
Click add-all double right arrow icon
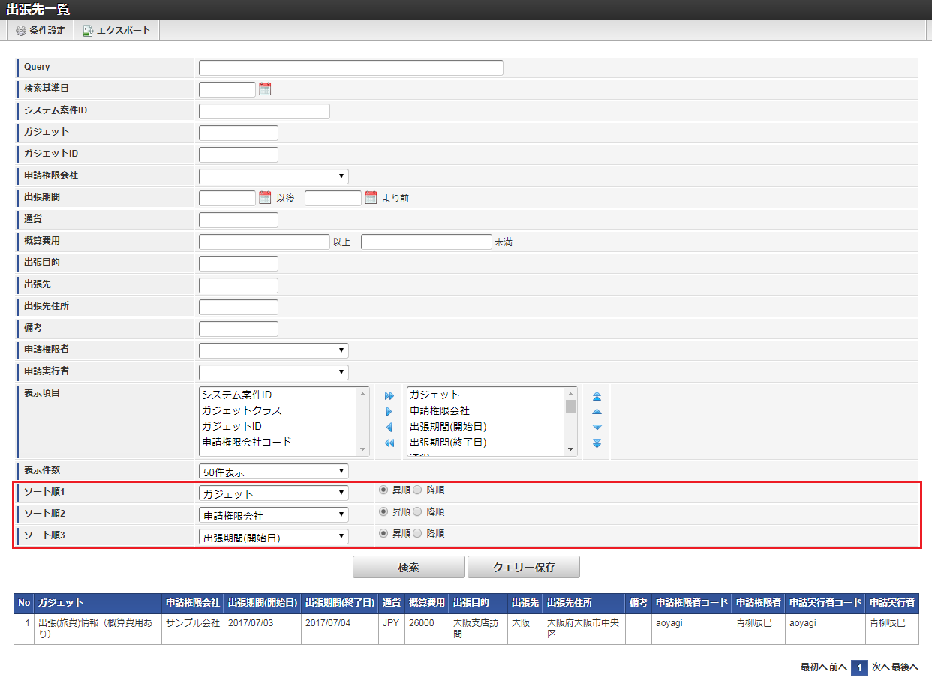(x=389, y=395)
